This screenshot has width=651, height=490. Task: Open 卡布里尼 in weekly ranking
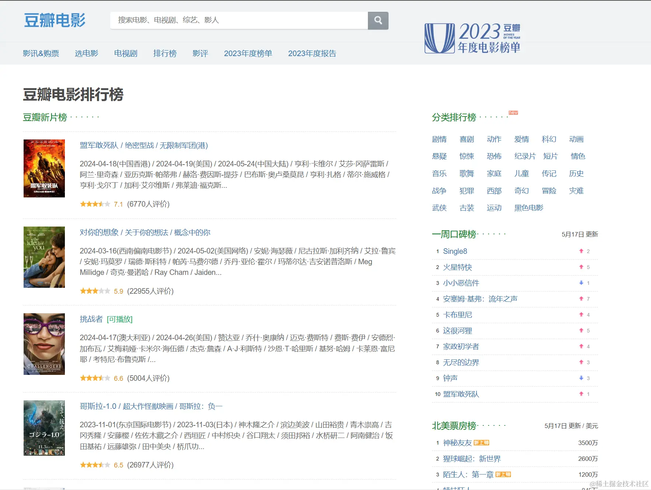pos(457,315)
